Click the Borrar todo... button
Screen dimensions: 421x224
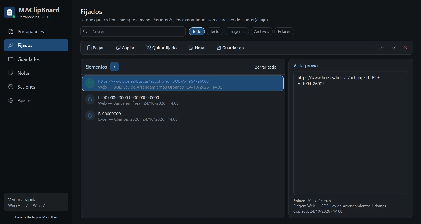point(267,67)
